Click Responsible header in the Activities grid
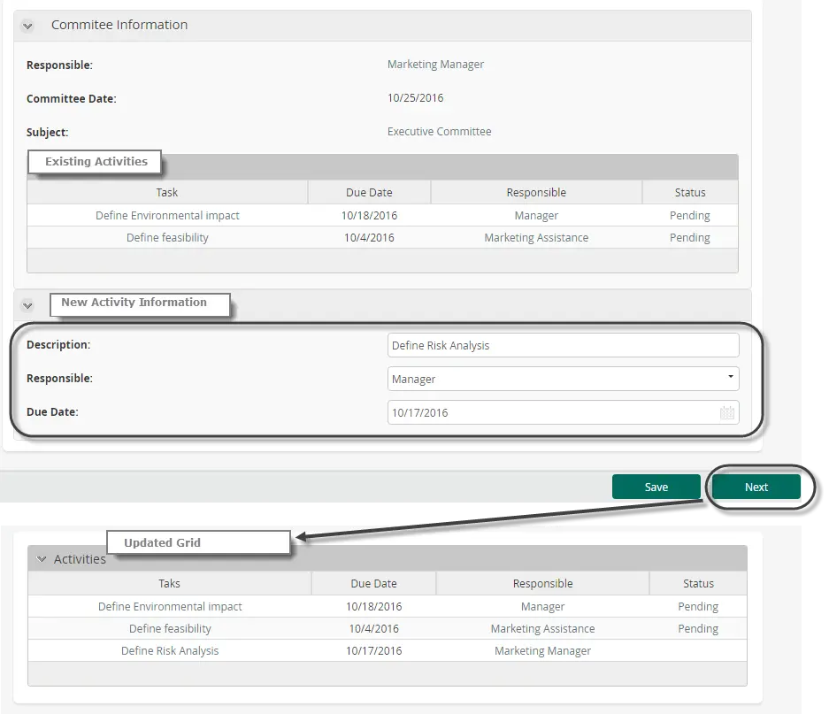The image size is (829, 714). (542, 583)
